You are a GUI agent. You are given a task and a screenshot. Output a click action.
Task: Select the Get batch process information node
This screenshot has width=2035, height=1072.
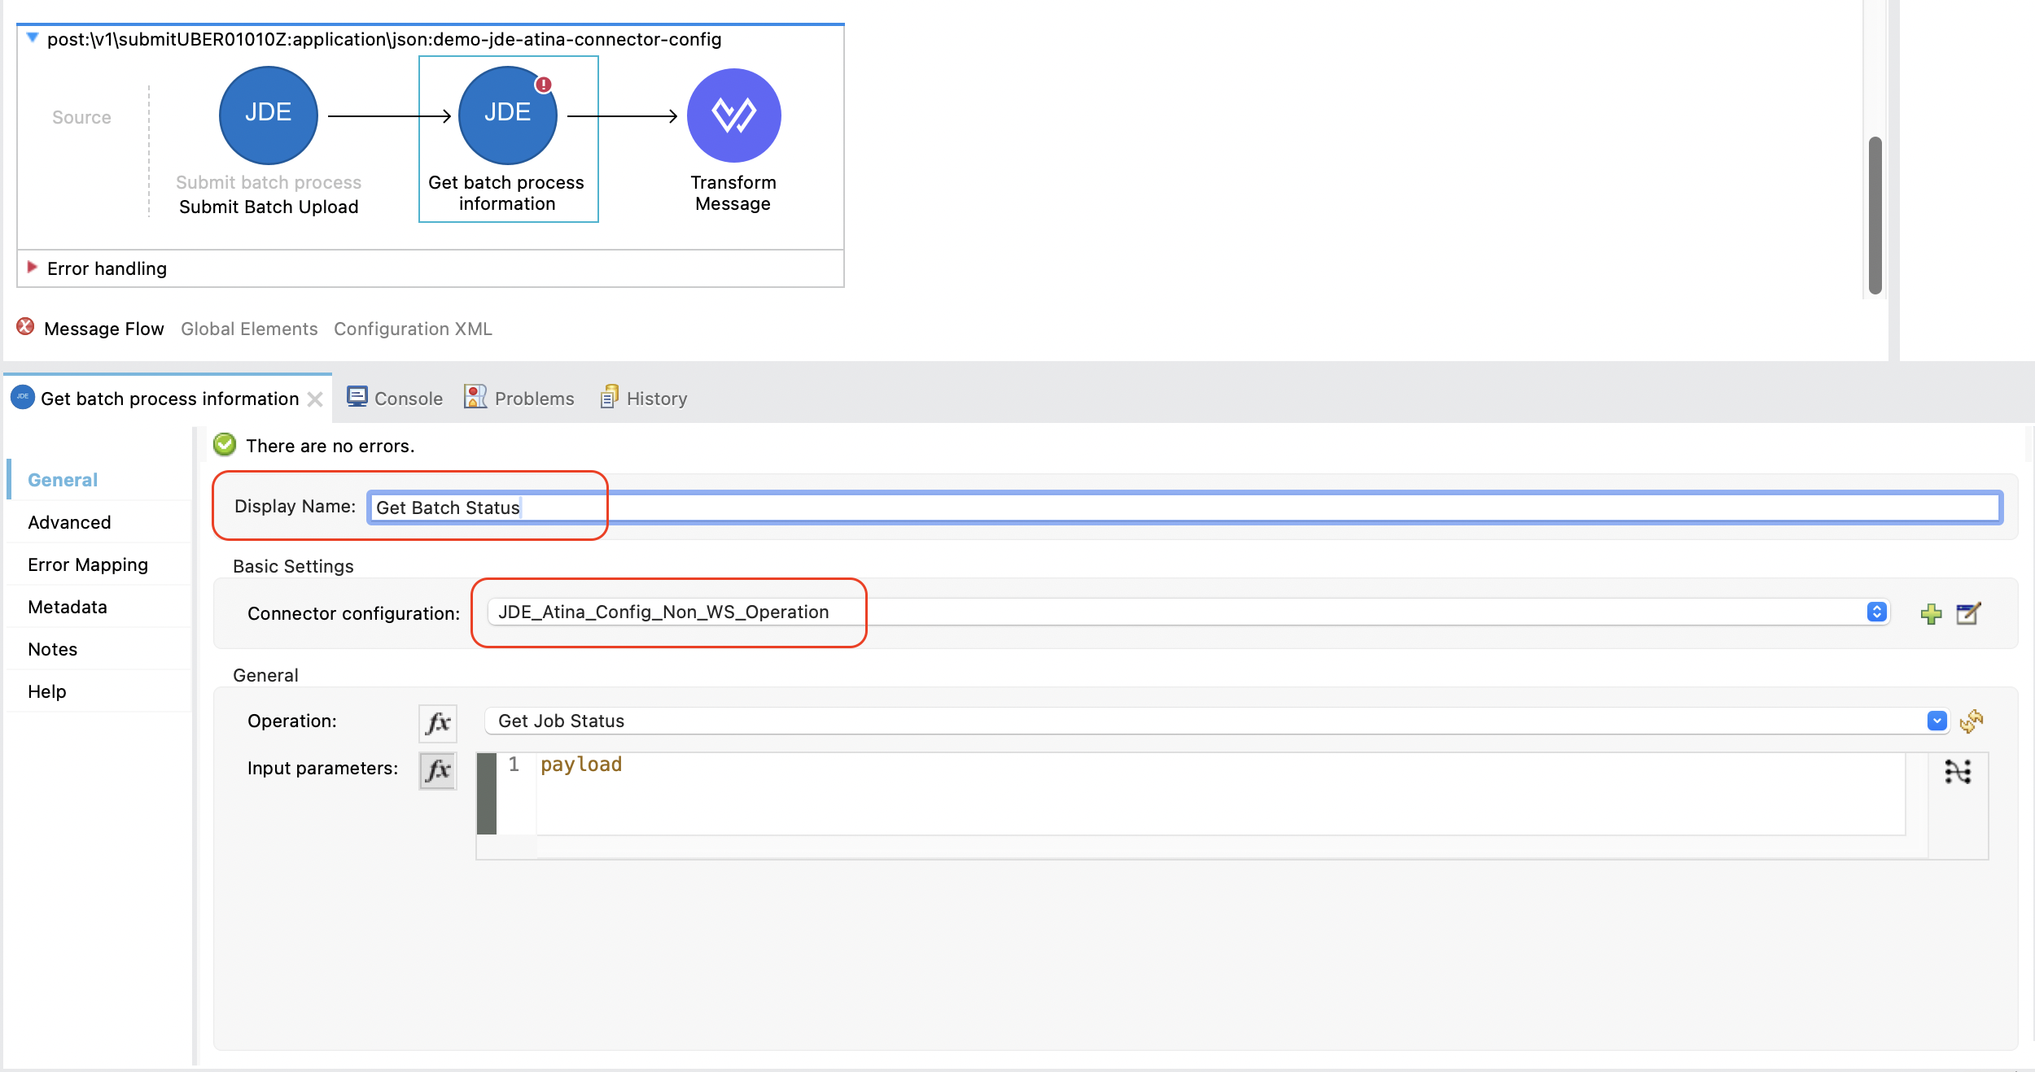[507, 115]
